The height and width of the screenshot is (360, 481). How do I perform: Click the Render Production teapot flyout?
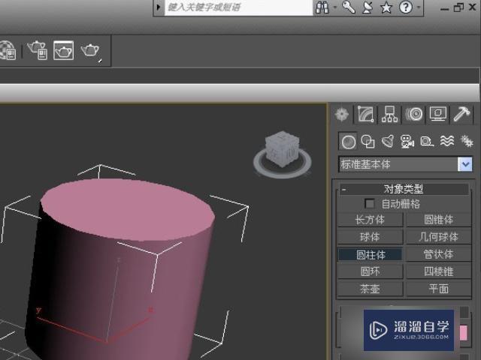pyautogui.click(x=90, y=51)
